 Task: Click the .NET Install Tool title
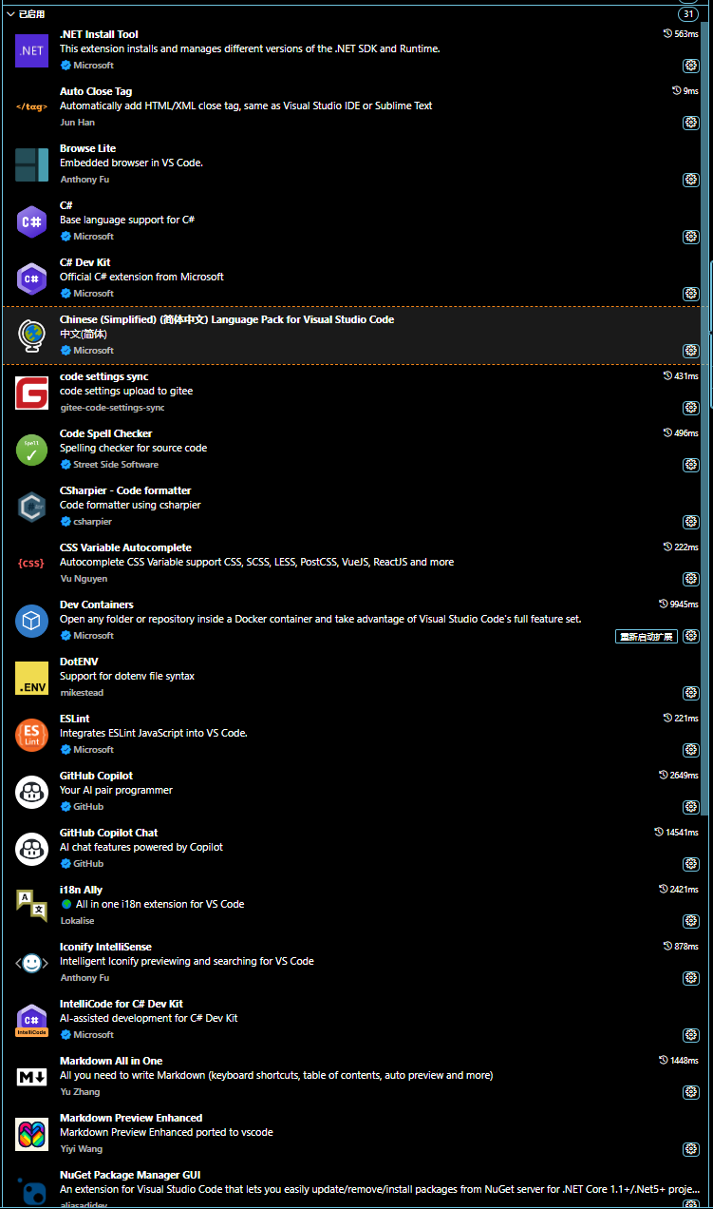[x=99, y=34]
